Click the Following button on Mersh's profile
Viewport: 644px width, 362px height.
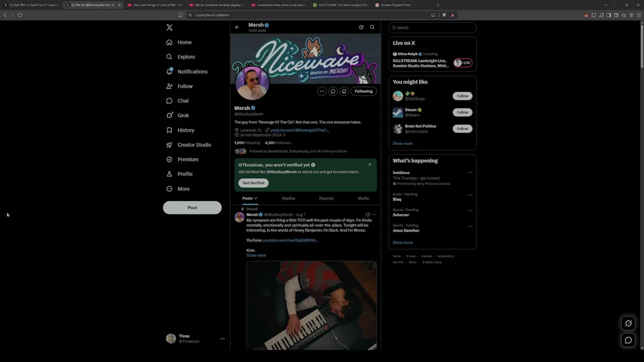pyautogui.click(x=364, y=91)
